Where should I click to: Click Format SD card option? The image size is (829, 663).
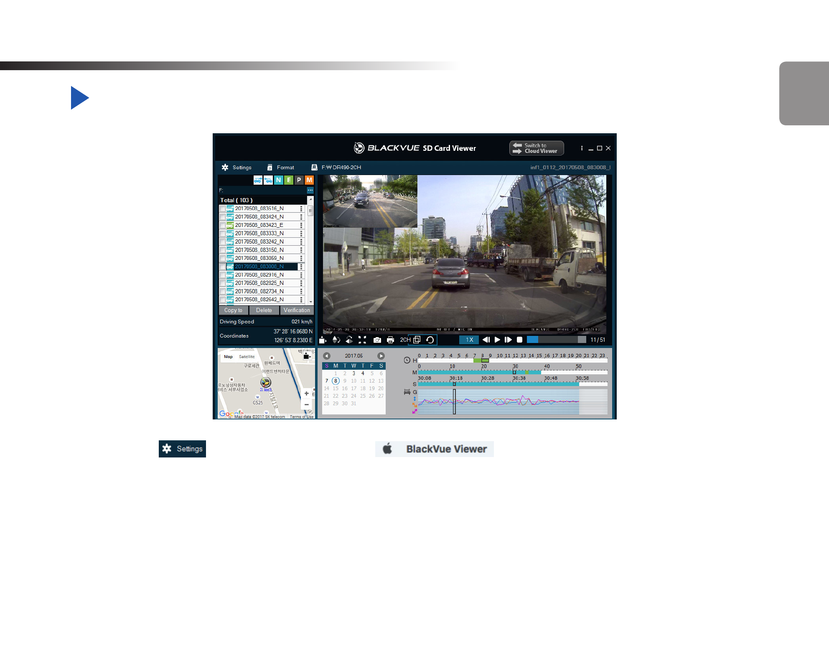click(x=280, y=167)
